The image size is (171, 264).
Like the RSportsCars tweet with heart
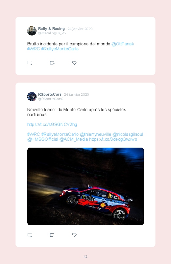pyautogui.click(x=74, y=235)
